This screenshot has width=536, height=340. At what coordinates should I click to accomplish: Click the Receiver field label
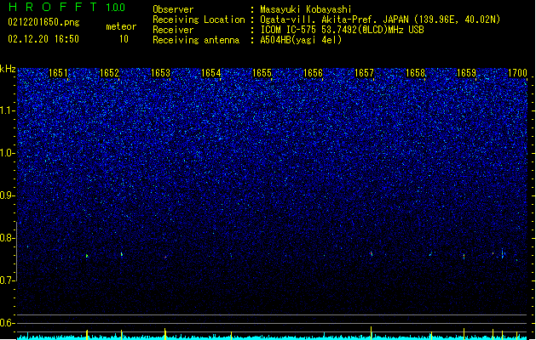[x=173, y=30]
